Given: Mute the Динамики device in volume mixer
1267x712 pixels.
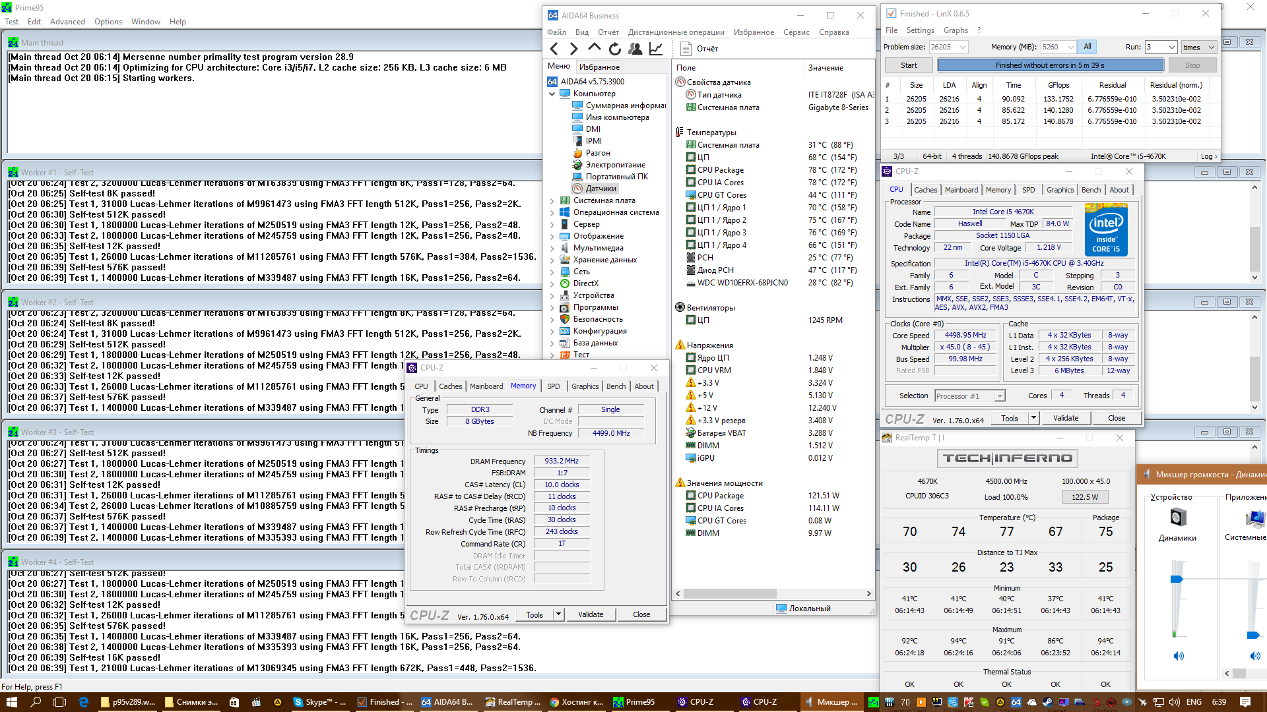Looking at the screenshot, I should point(1178,656).
